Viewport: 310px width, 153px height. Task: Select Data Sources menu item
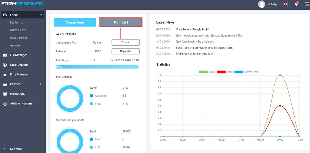19,38
